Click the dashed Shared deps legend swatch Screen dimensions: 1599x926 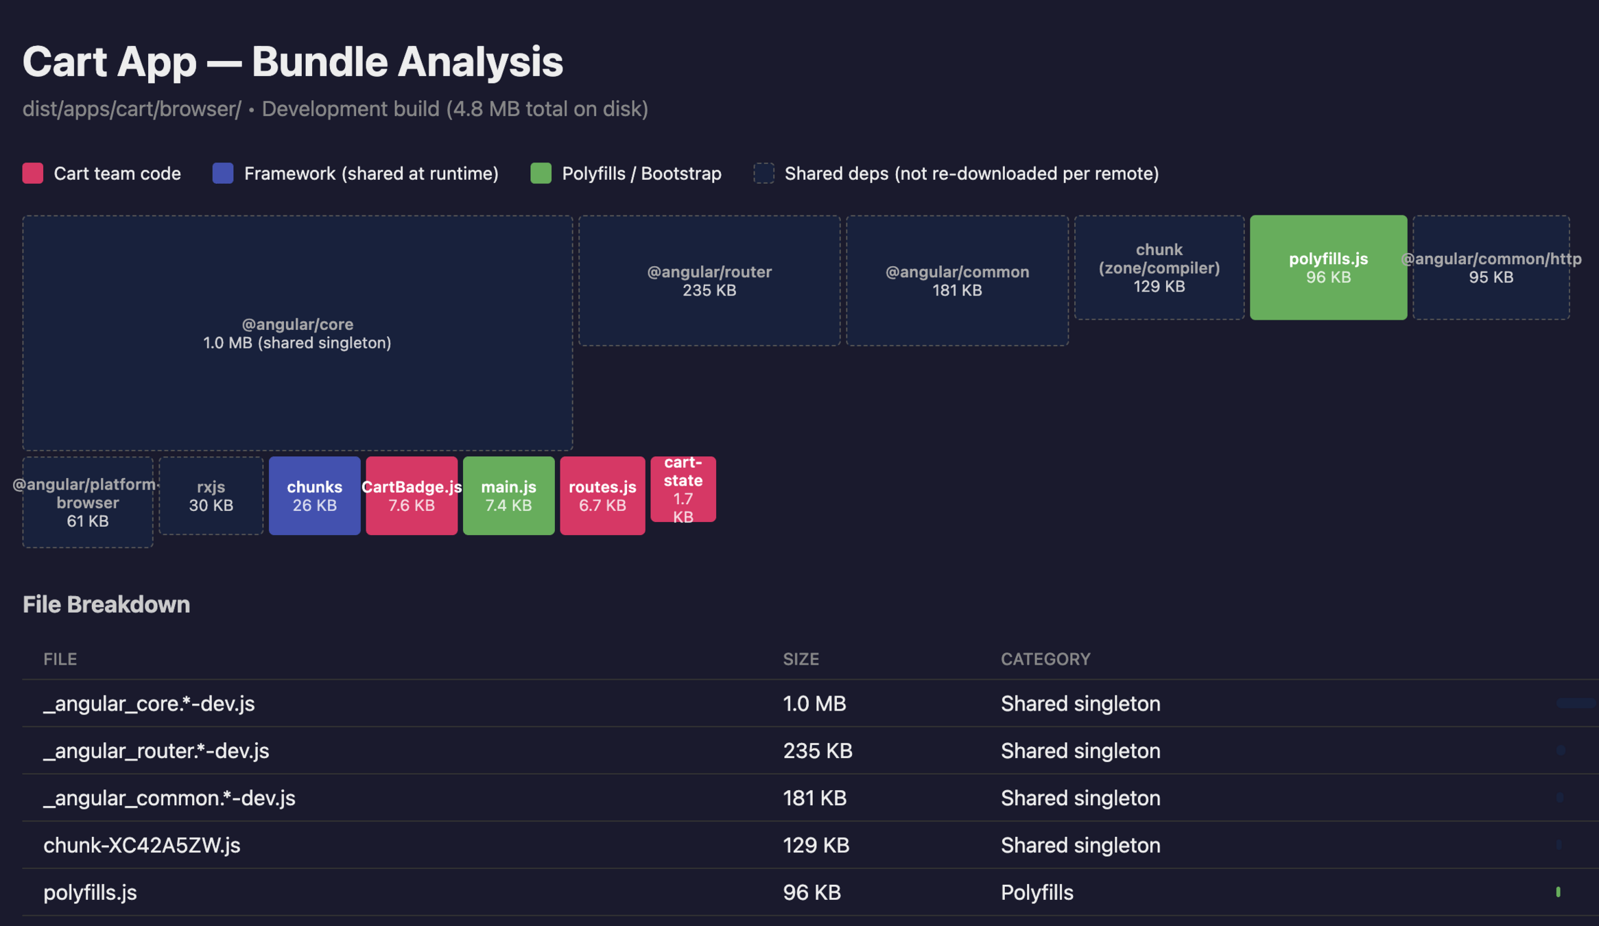pyautogui.click(x=763, y=173)
